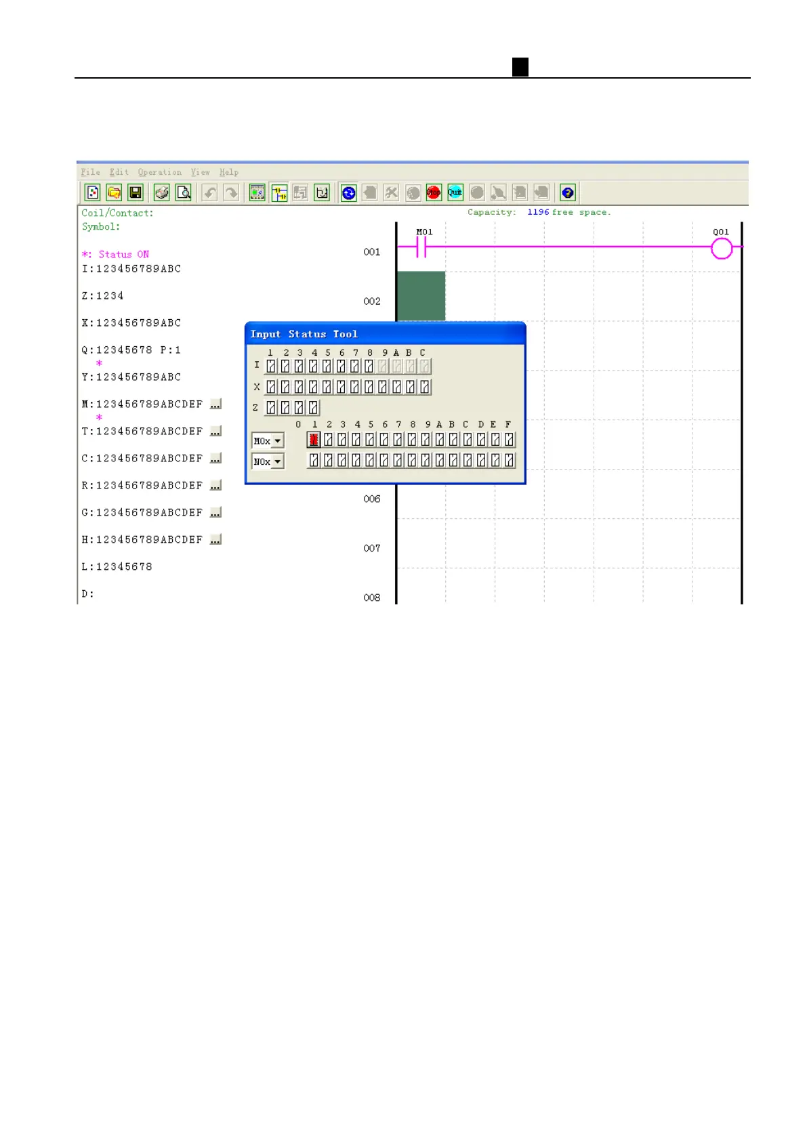Click the 'Q:12345678 P:1' status line
Screen dimensions: 807x1141
[131, 350]
